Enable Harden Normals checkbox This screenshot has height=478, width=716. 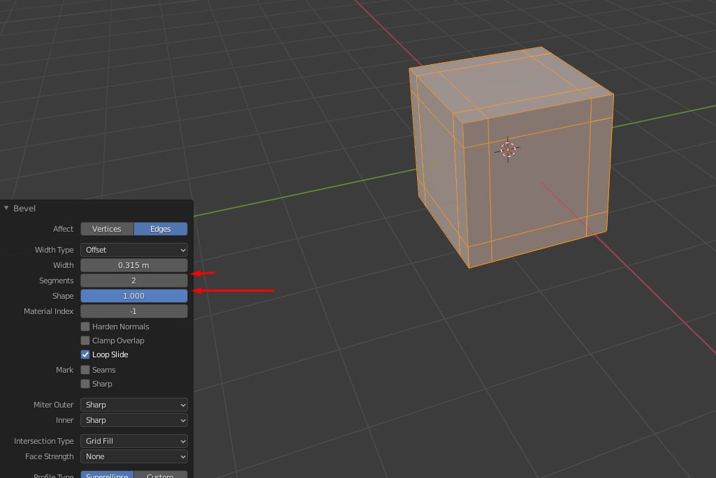(x=85, y=327)
